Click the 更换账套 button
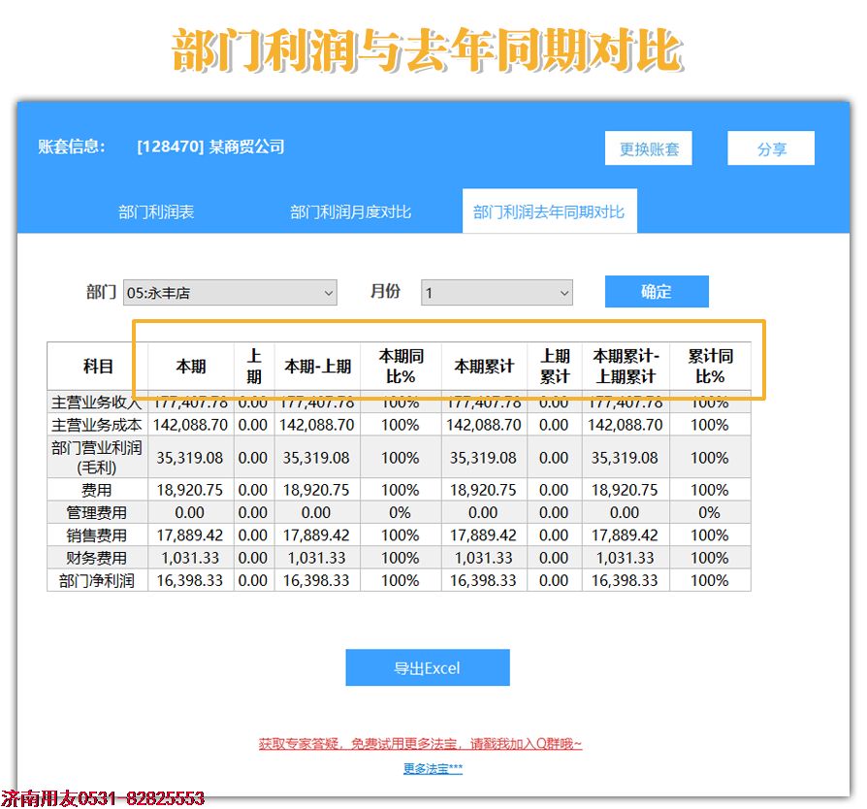The image size is (867, 809). pyautogui.click(x=648, y=148)
